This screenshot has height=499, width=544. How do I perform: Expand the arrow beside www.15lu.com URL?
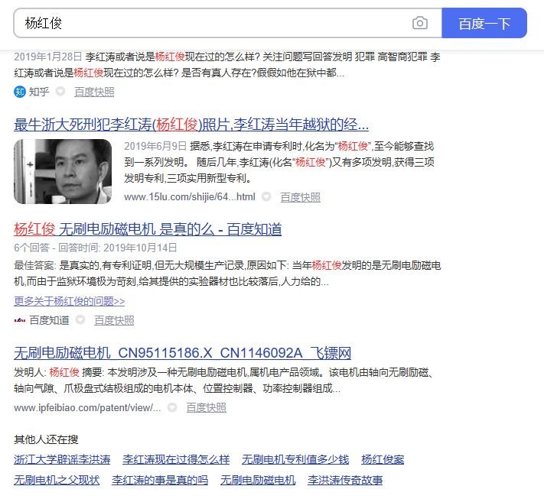[266, 197]
